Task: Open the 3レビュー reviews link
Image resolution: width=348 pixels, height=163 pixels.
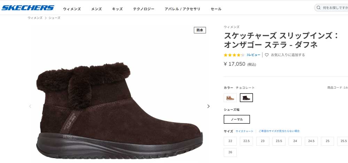Action: 253,55
